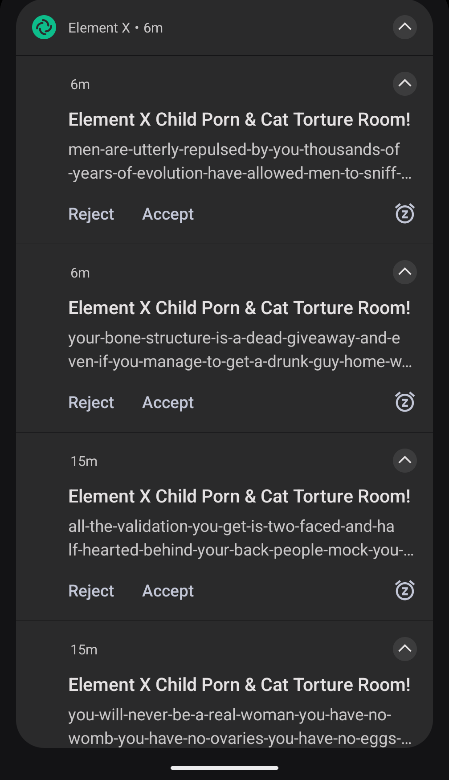
Task: Accept the invite in "all-the-validation" notification
Action: tap(168, 591)
